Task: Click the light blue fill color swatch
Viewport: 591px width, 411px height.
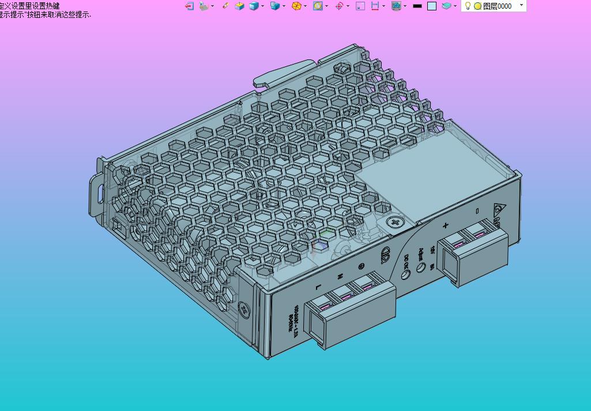Action: pyautogui.click(x=432, y=6)
